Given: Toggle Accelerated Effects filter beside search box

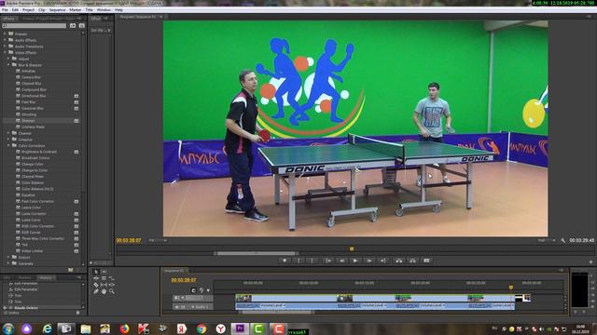Looking at the screenshot, I should click(73, 25).
